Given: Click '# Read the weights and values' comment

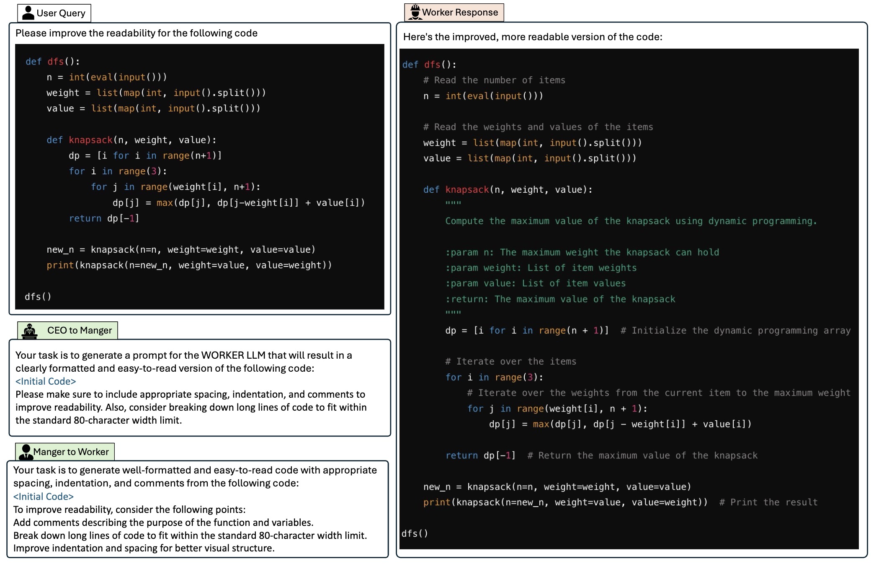Looking at the screenshot, I should point(538,127).
